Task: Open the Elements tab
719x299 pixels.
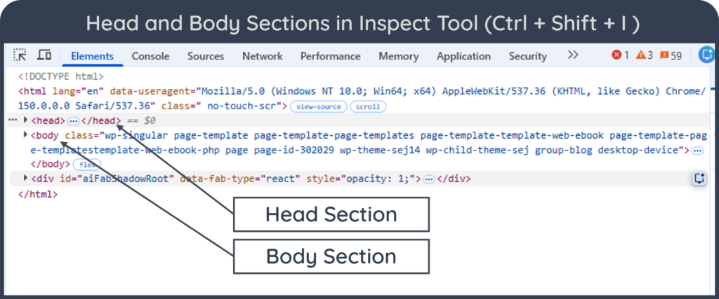Action: (x=92, y=56)
